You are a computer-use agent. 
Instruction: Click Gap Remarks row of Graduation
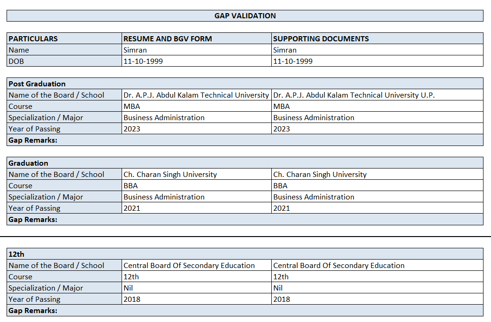click(x=245, y=219)
